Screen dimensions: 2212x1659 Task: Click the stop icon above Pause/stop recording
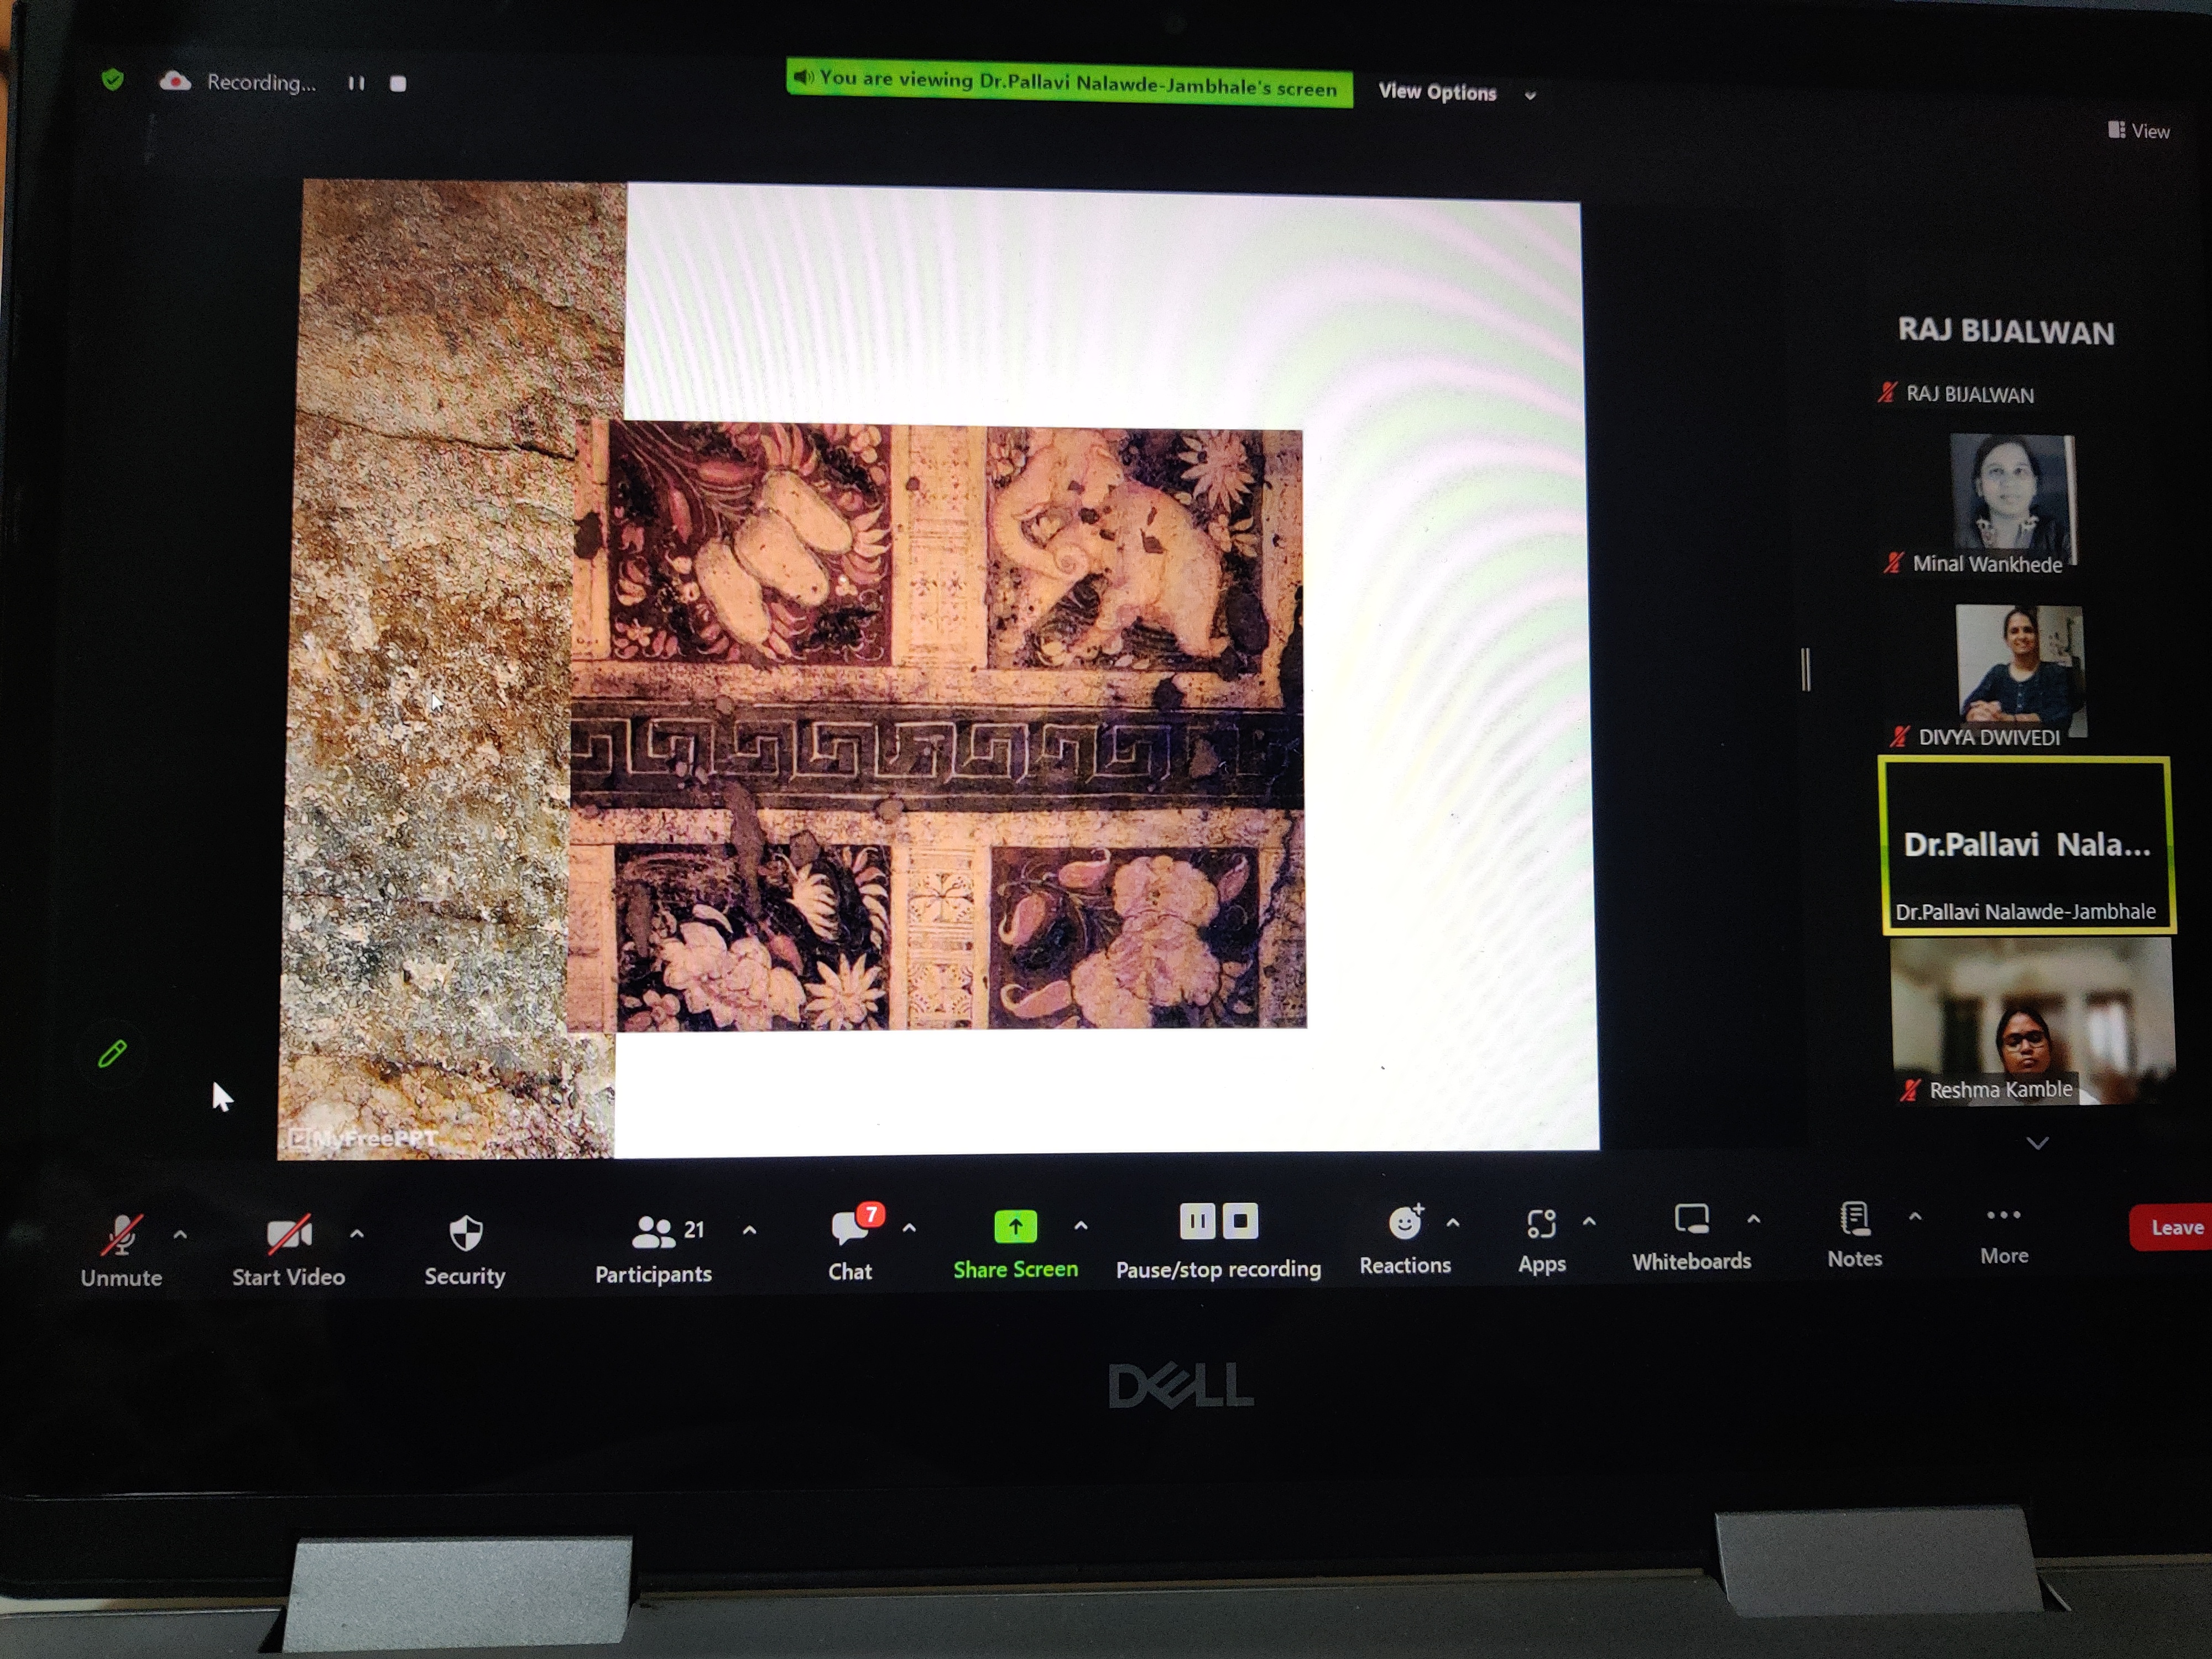[1240, 1221]
